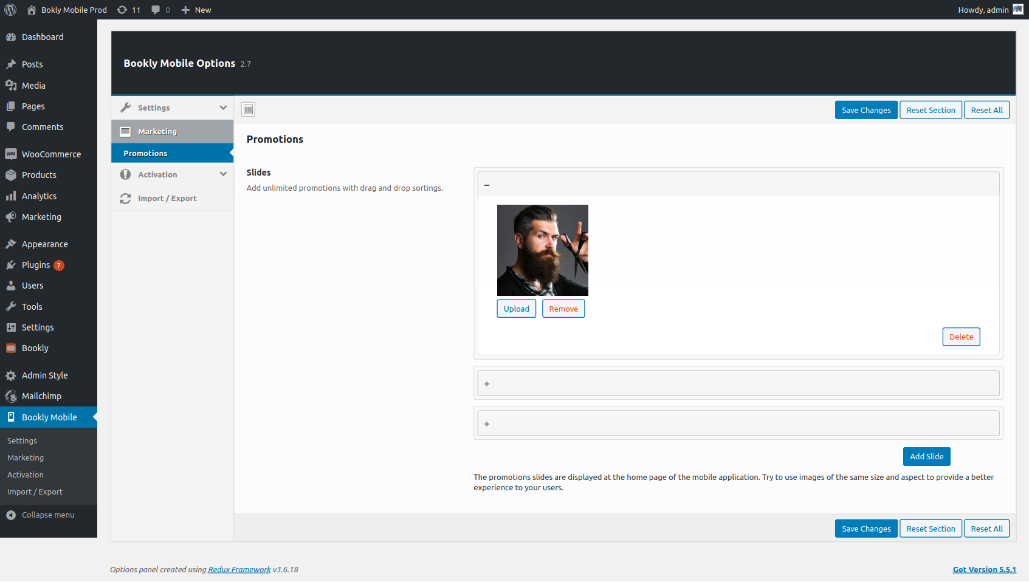The image size is (1029, 582).
Task: Click the Marketing section monitor icon
Action: click(125, 131)
